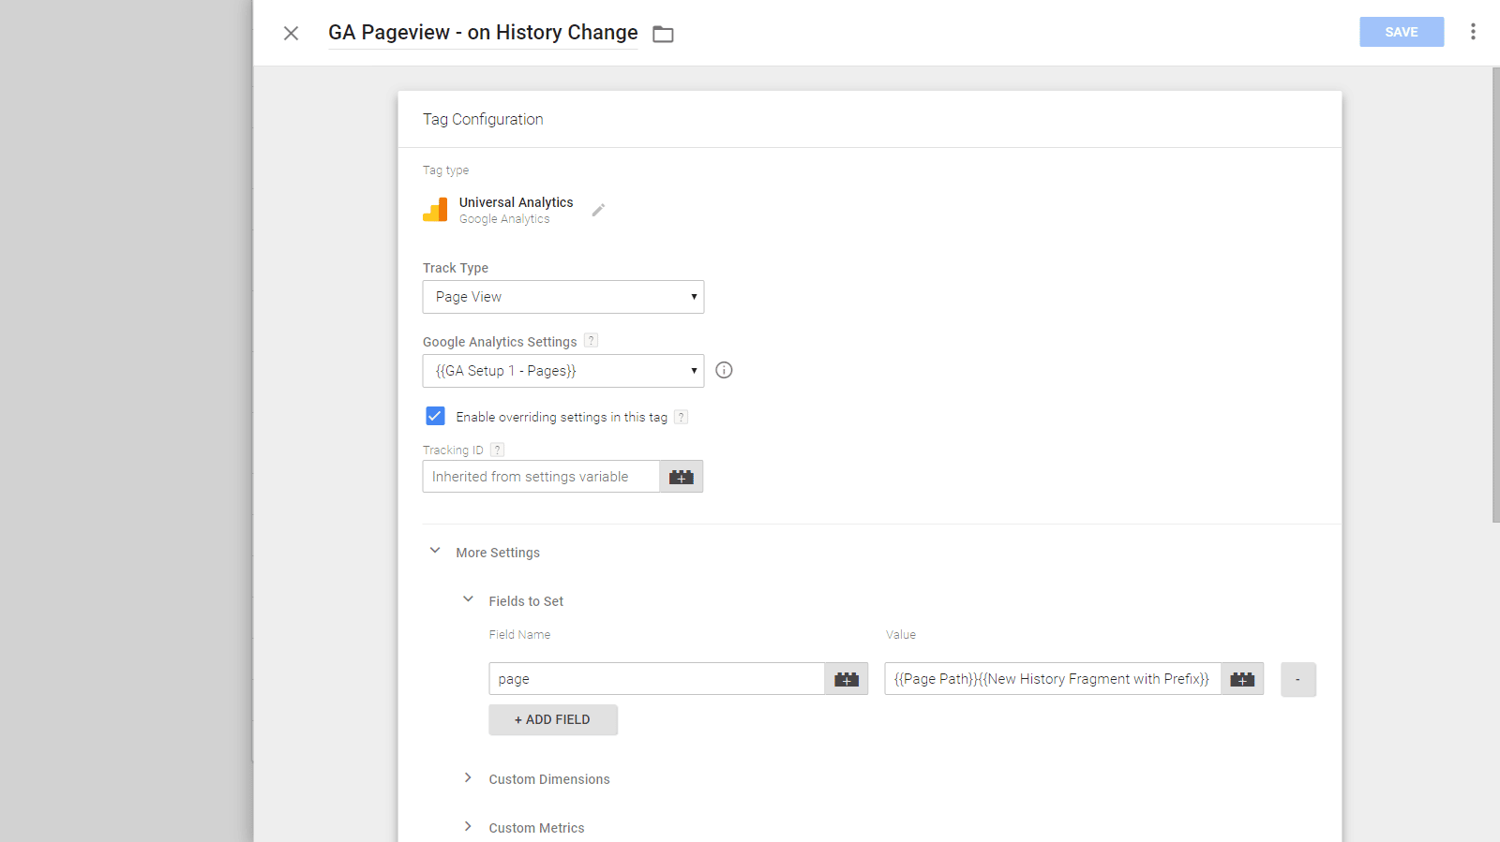Collapse the More Settings section
The width and height of the screenshot is (1500, 842).
(435, 551)
